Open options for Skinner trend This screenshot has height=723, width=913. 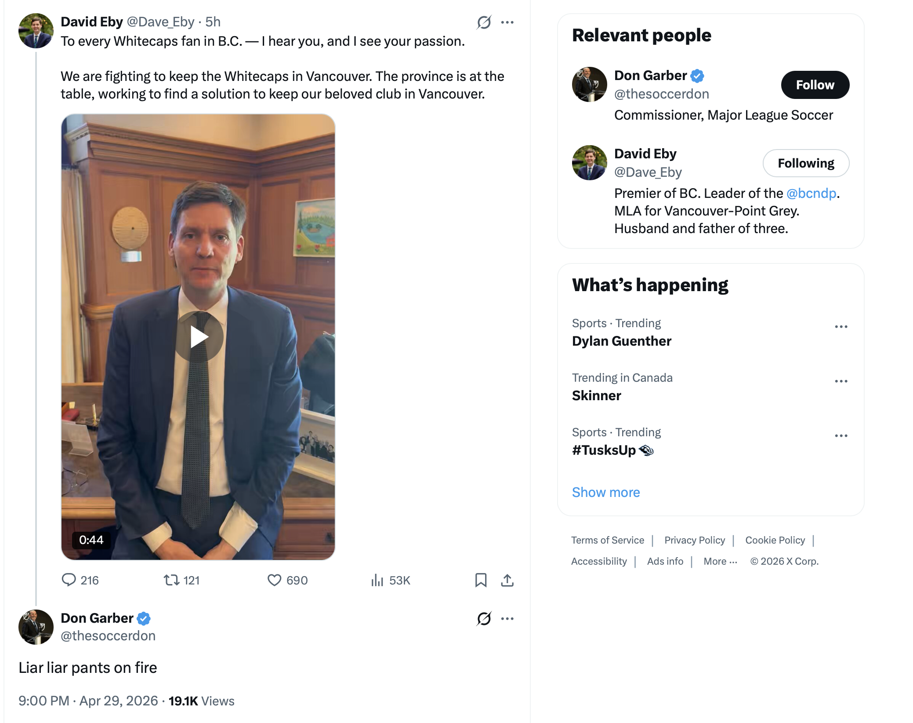click(x=841, y=381)
